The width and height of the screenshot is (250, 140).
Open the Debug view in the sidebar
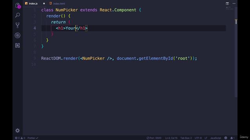click(18, 35)
